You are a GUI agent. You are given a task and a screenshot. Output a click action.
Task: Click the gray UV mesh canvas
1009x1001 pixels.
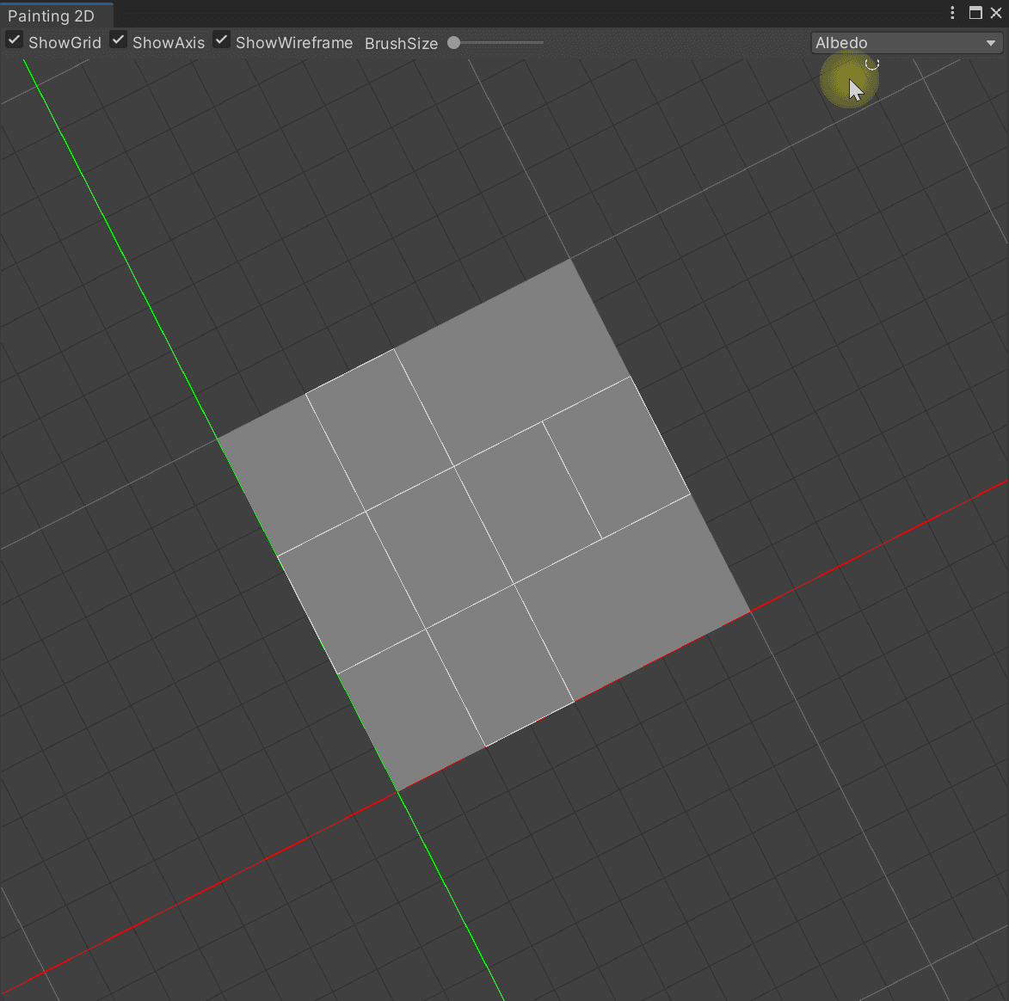tap(484, 525)
